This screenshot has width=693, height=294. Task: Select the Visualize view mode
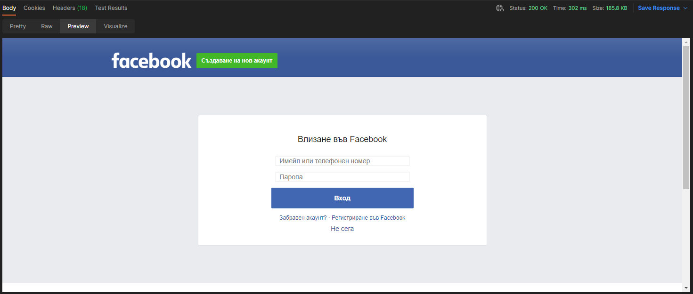[x=115, y=26]
